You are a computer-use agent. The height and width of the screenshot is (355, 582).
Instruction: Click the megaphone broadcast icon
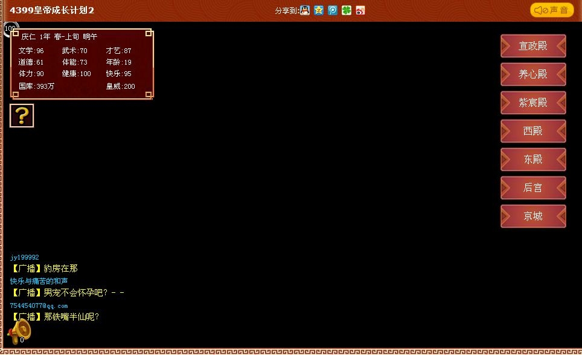point(19,331)
